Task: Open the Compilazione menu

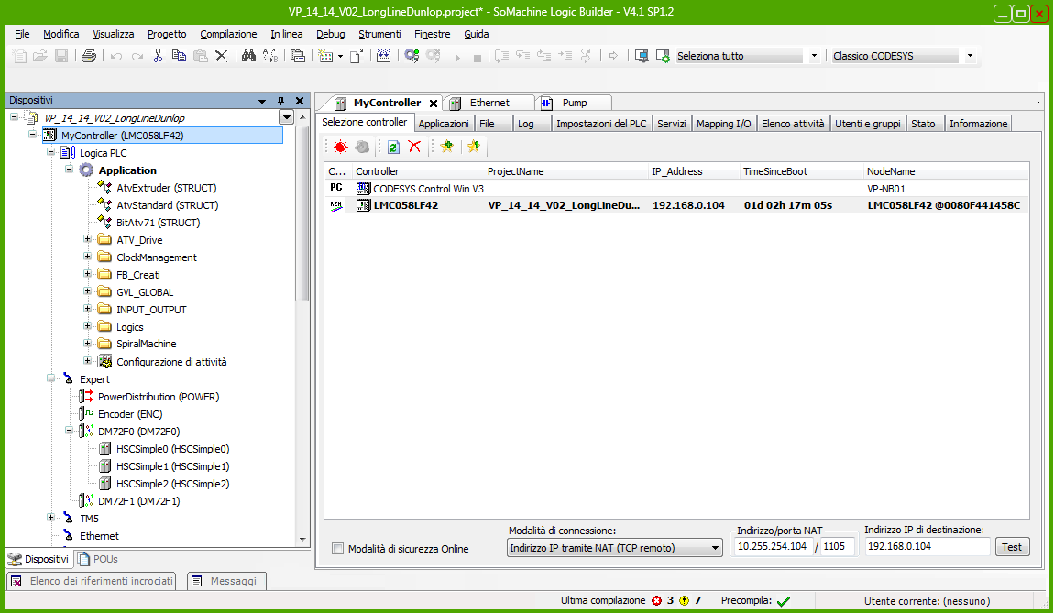Action: point(228,34)
